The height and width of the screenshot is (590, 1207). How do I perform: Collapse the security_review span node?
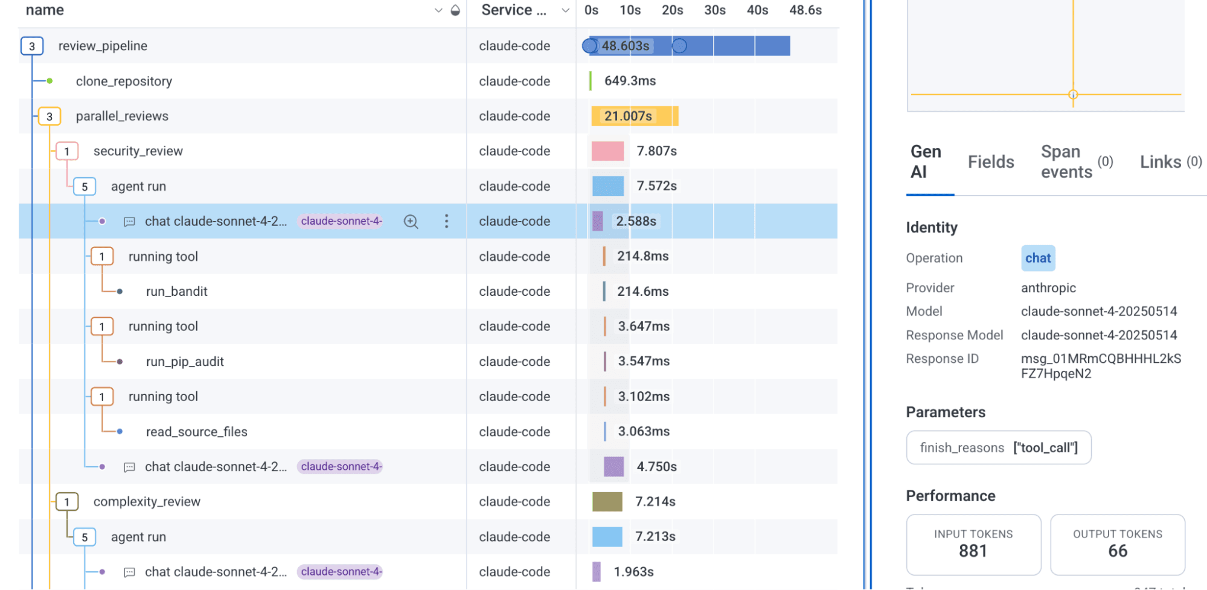pyautogui.click(x=67, y=151)
